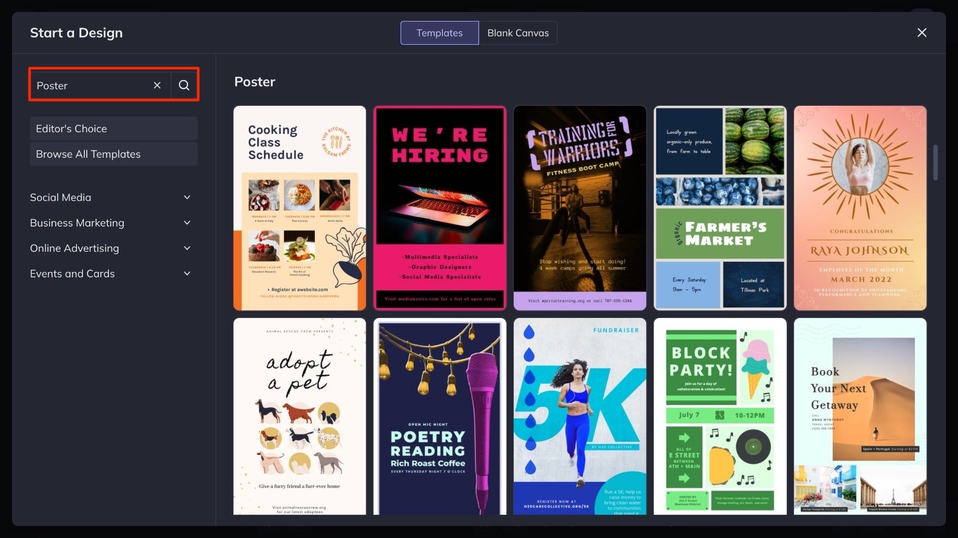
Task: Click the search magnifier icon
Action: point(184,85)
